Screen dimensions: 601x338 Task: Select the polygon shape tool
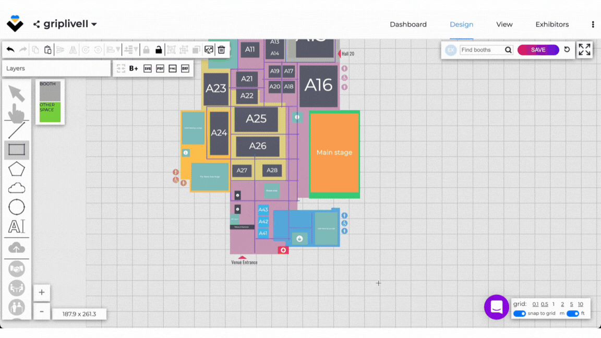coord(17,169)
